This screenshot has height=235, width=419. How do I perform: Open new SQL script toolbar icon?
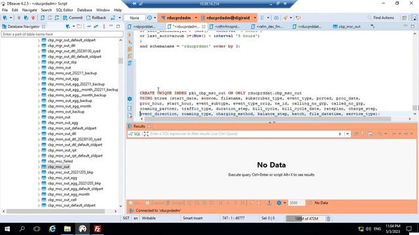43,18
